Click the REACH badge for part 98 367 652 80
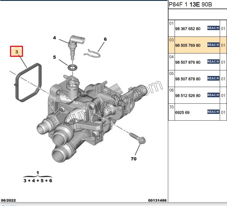The height and width of the screenshot is (206, 227). [213, 28]
